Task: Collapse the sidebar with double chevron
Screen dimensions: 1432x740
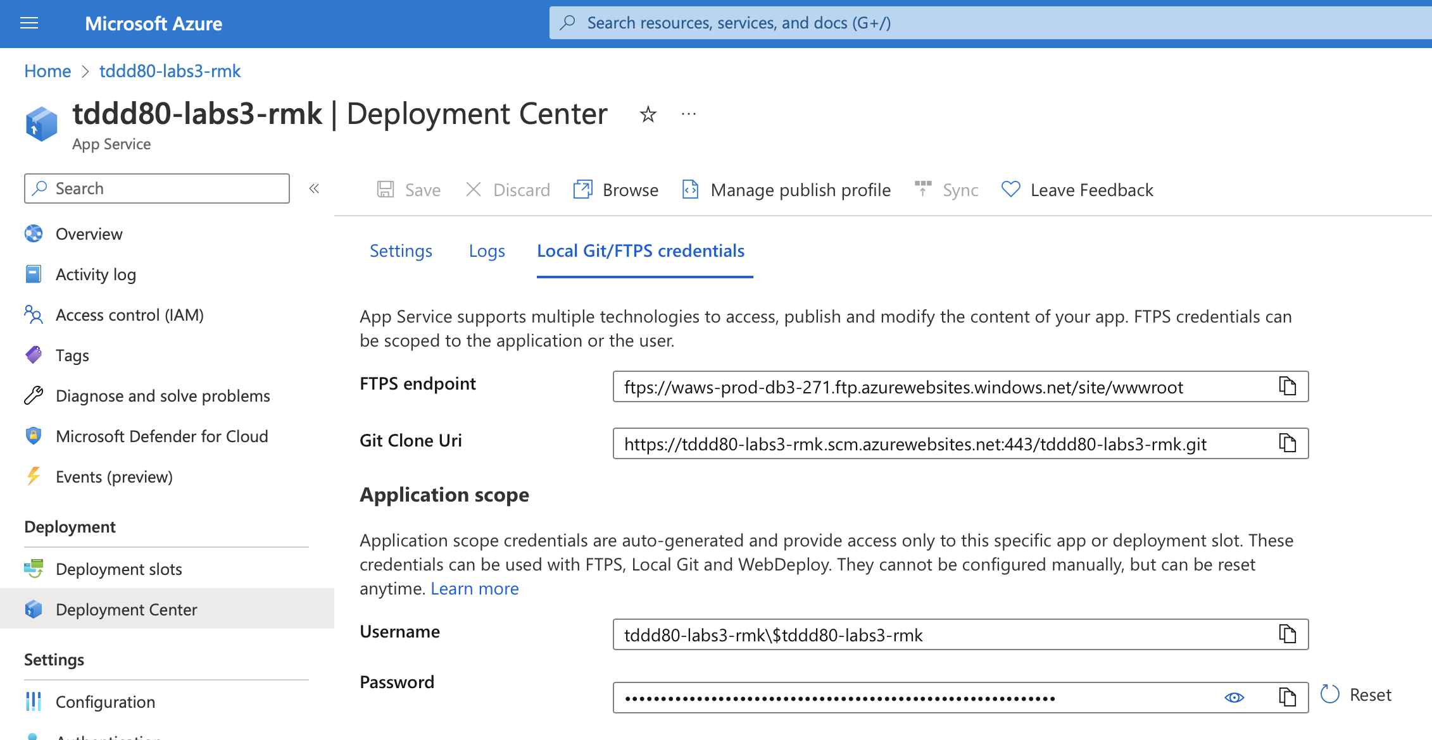Action: 314,188
